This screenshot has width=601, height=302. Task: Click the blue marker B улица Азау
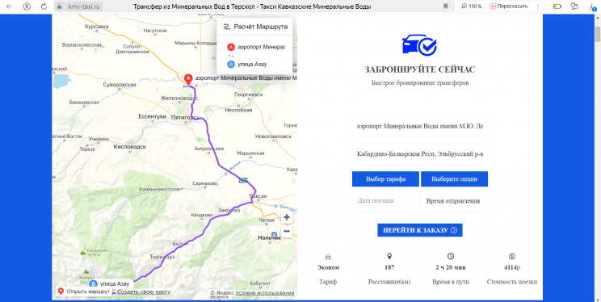[x=92, y=284]
